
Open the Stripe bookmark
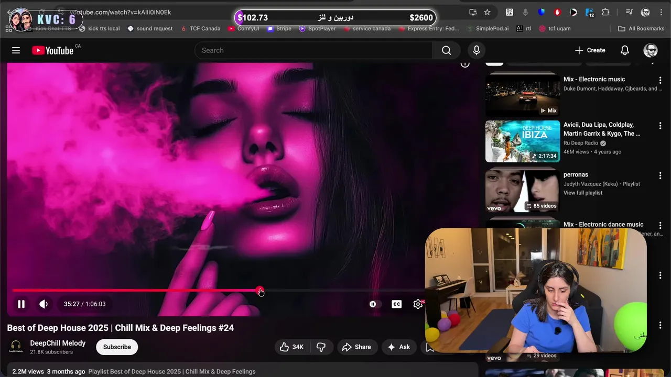click(x=279, y=28)
